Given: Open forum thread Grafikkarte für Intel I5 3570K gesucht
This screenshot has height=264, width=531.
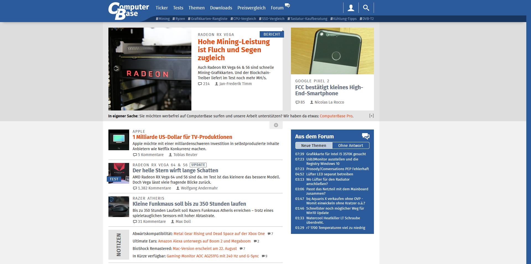Looking at the screenshot, I should pos(336,154).
